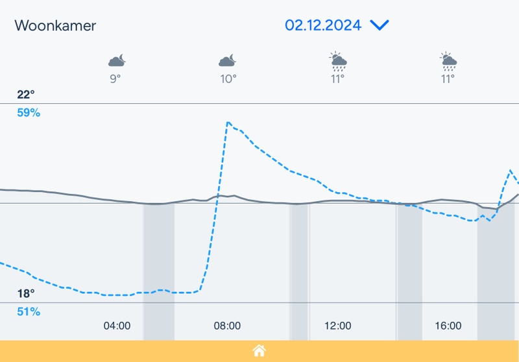Open the 02.12.2024 date selector

(323, 25)
